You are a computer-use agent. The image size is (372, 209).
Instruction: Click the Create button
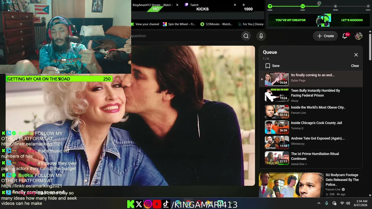coord(325,36)
